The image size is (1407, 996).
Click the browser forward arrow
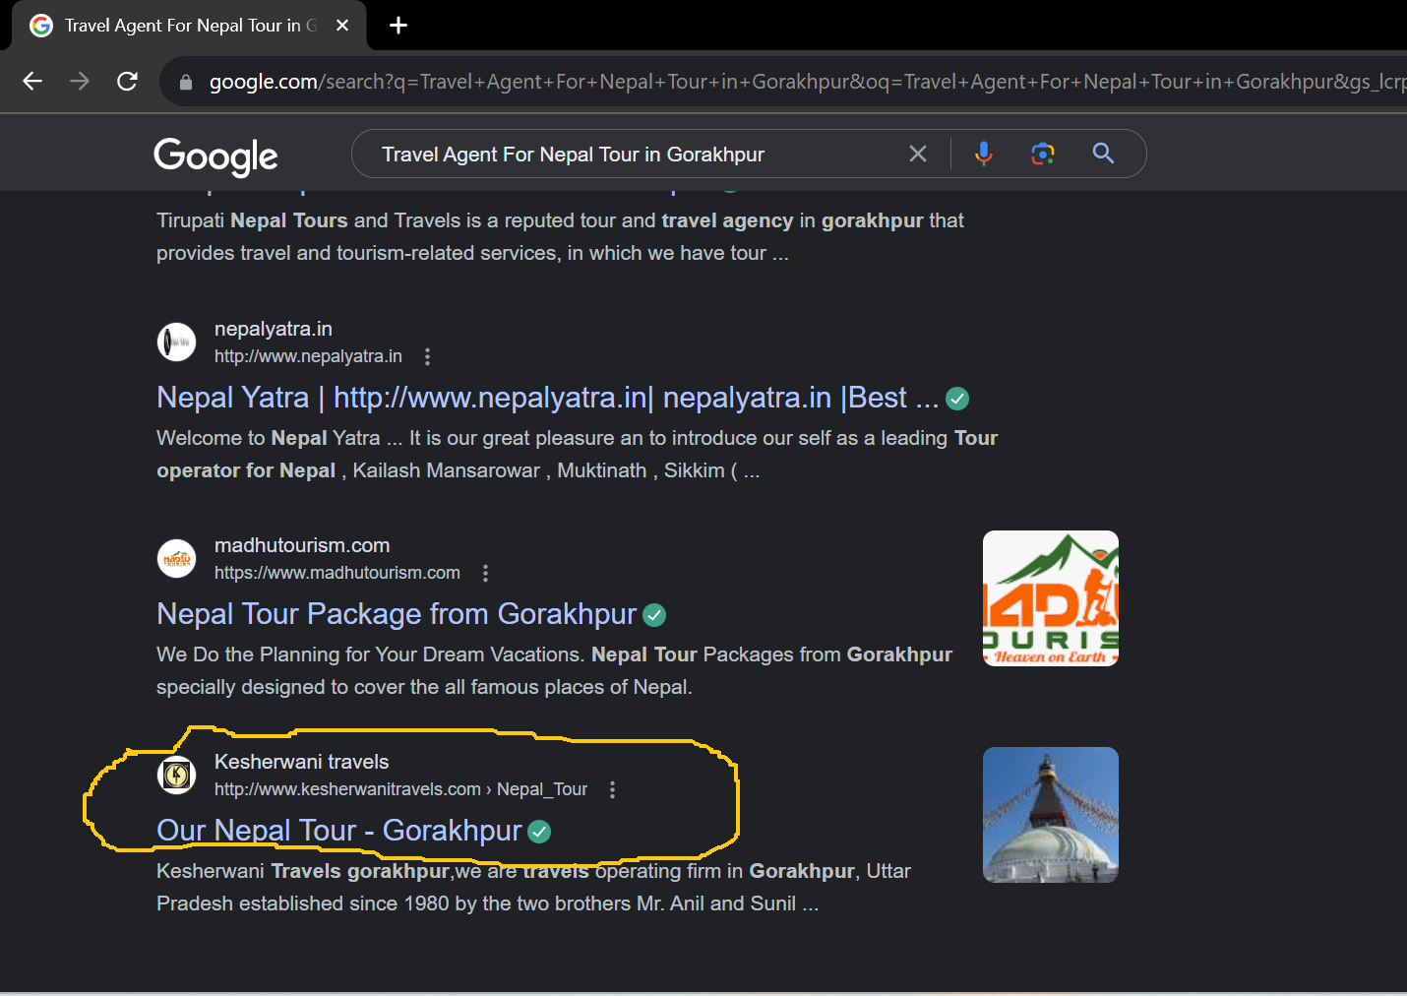[80, 82]
